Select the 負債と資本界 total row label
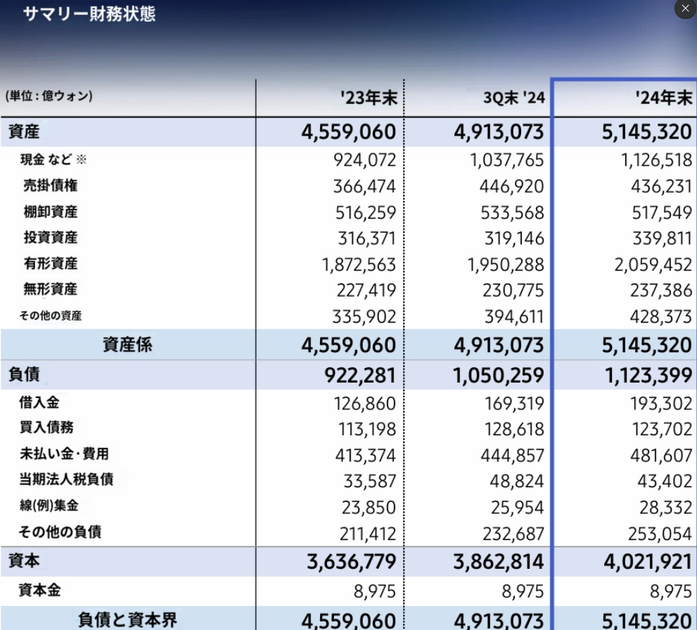This screenshot has height=630, width=697. click(x=127, y=619)
